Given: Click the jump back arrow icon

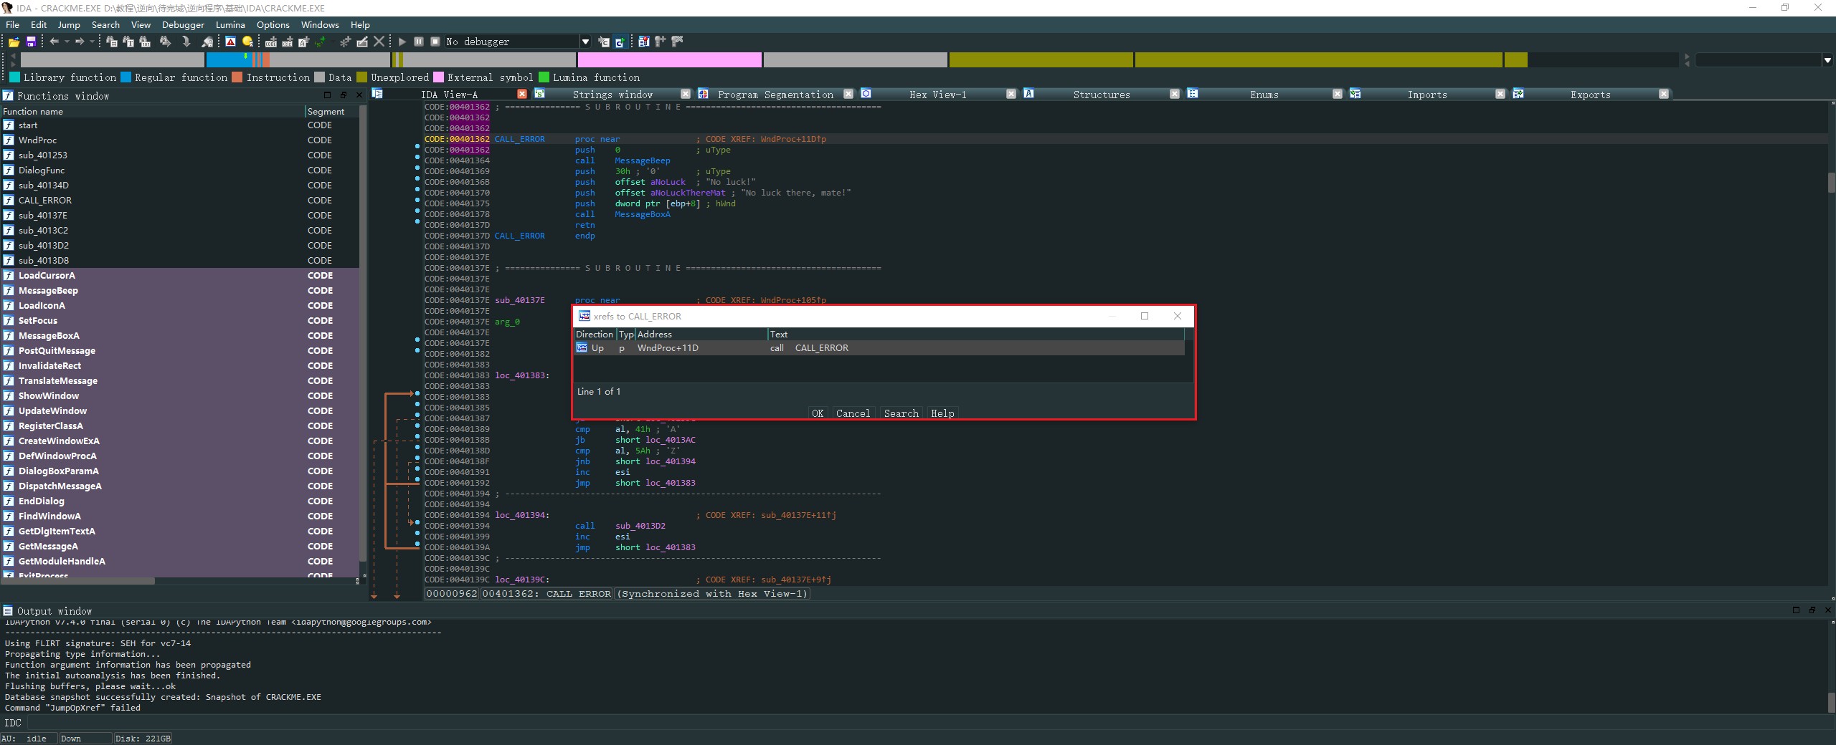Looking at the screenshot, I should [x=54, y=42].
